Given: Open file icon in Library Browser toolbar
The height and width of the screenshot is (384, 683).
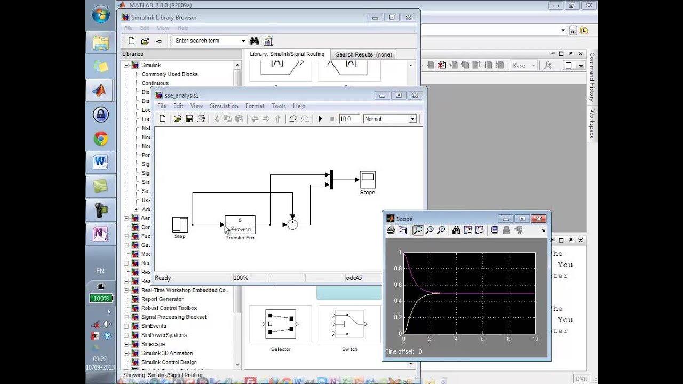Looking at the screenshot, I should (x=145, y=41).
